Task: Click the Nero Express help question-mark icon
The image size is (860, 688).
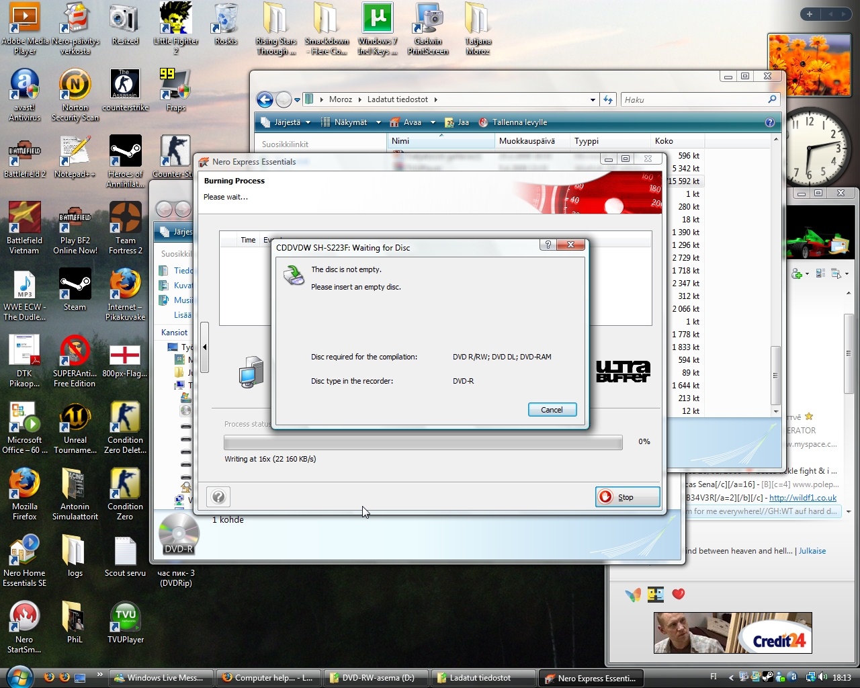Action: pyautogui.click(x=218, y=497)
